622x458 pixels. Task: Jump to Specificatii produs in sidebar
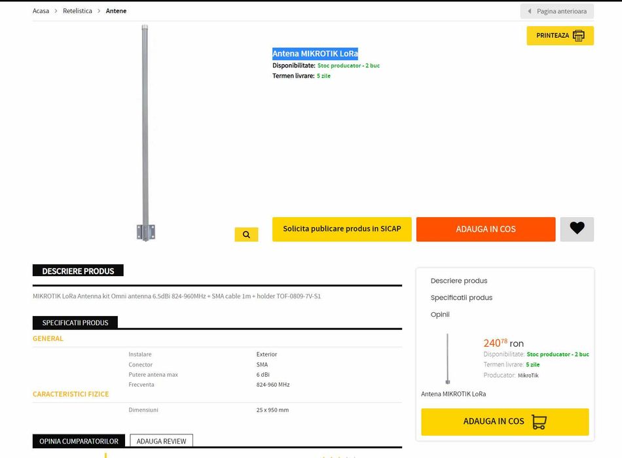[x=462, y=298]
